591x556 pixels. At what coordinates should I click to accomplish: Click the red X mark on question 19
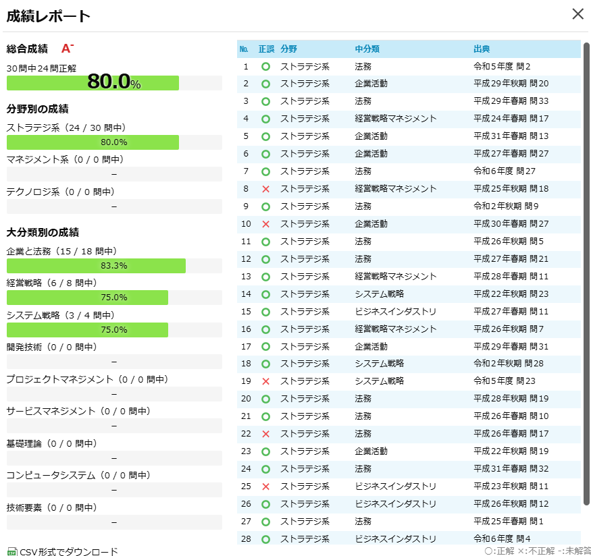(x=266, y=381)
